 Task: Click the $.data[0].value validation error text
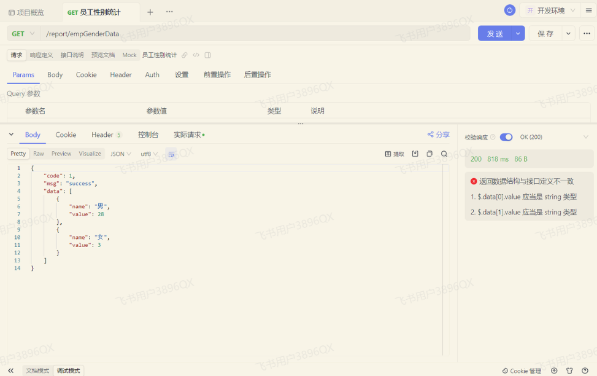click(x=523, y=197)
